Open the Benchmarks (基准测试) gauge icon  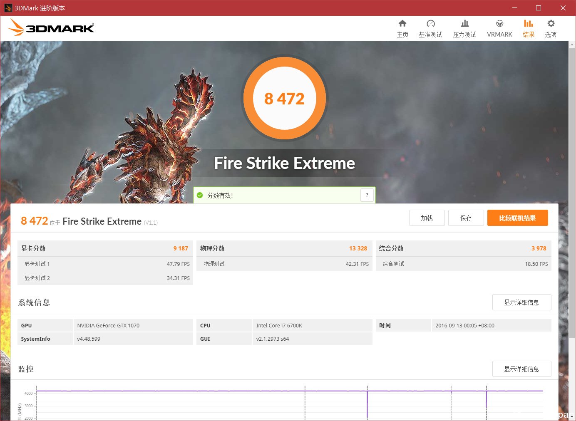click(x=431, y=24)
